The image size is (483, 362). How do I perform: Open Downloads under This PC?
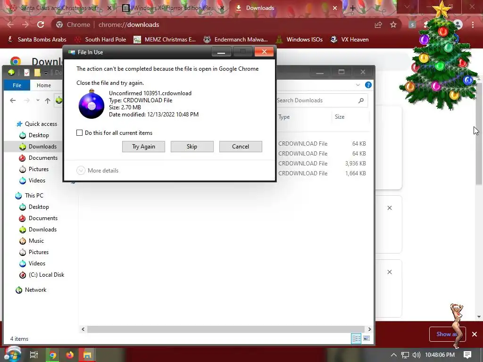click(38, 230)
